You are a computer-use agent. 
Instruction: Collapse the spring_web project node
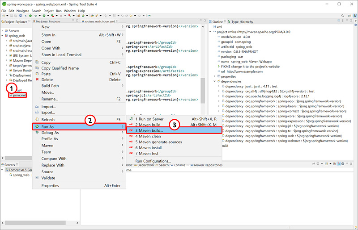pyautogui.click(x=2, y=36)
